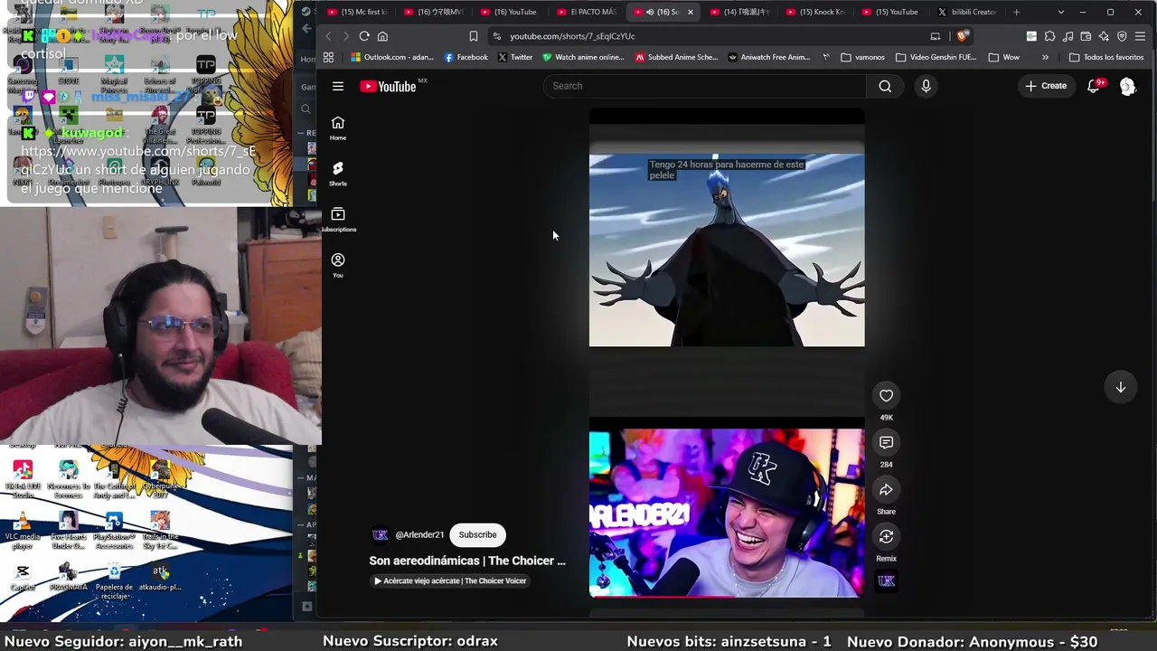
Task: Select Papelera de reciclaje on the desktop
Action: coord(114,580)
